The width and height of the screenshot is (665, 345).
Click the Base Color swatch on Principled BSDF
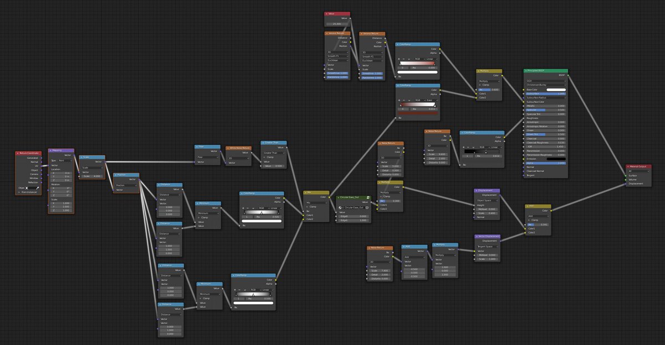(x=556, y=90)
